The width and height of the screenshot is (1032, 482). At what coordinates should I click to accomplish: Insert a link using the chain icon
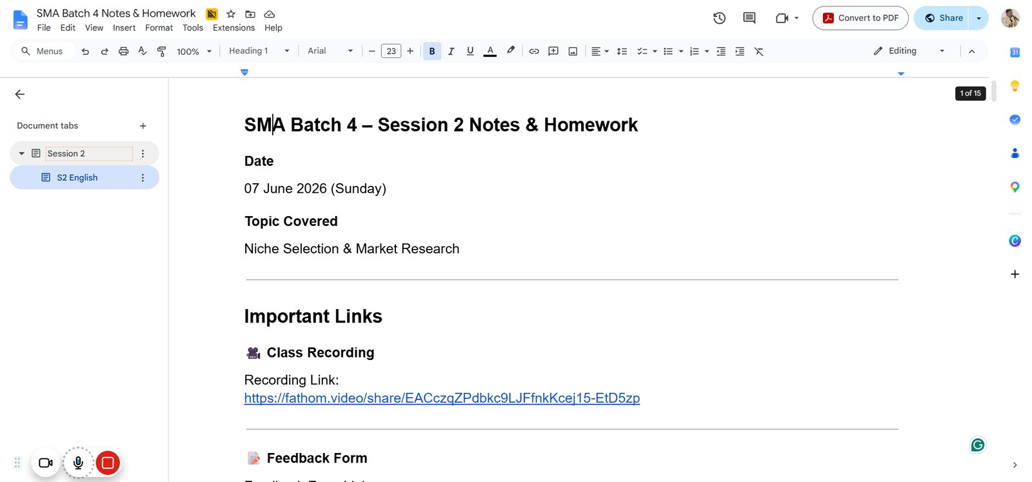tap(534, 52)
